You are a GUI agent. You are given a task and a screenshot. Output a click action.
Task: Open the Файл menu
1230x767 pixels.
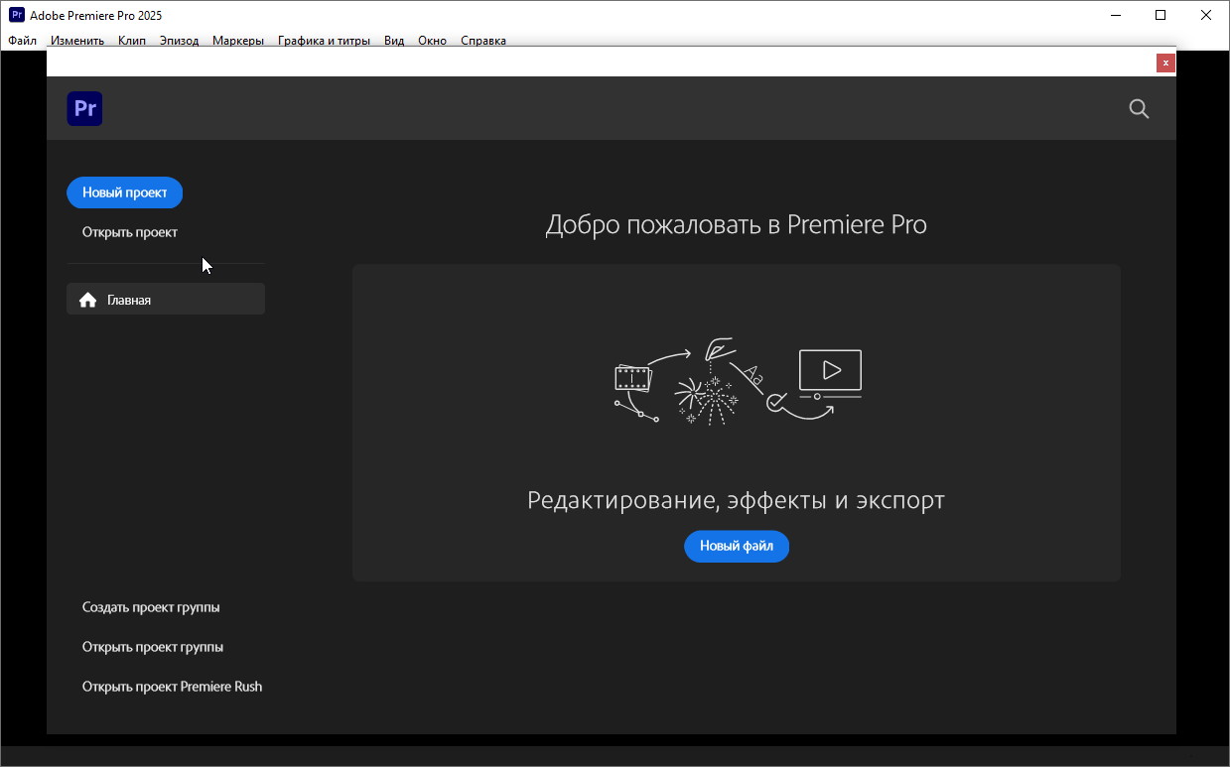(22, 41)
